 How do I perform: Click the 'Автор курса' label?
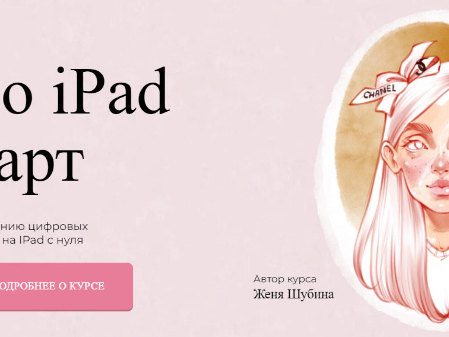(x=285, y=279)
